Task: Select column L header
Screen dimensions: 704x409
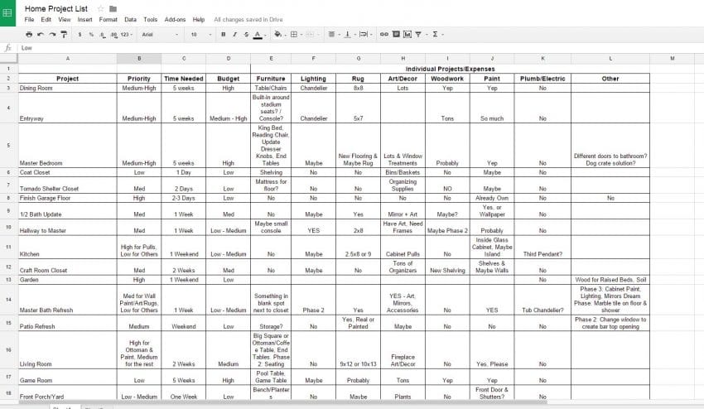Action: [x=610, y=58]
